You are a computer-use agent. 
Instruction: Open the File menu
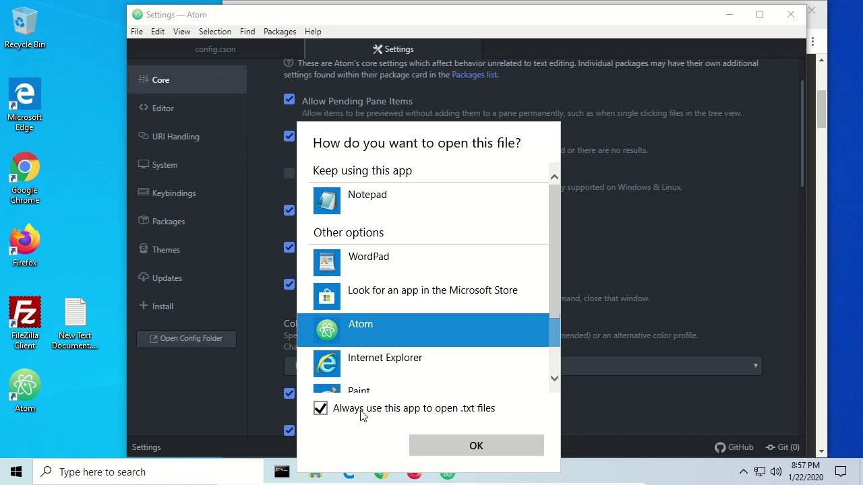point(137,32)
